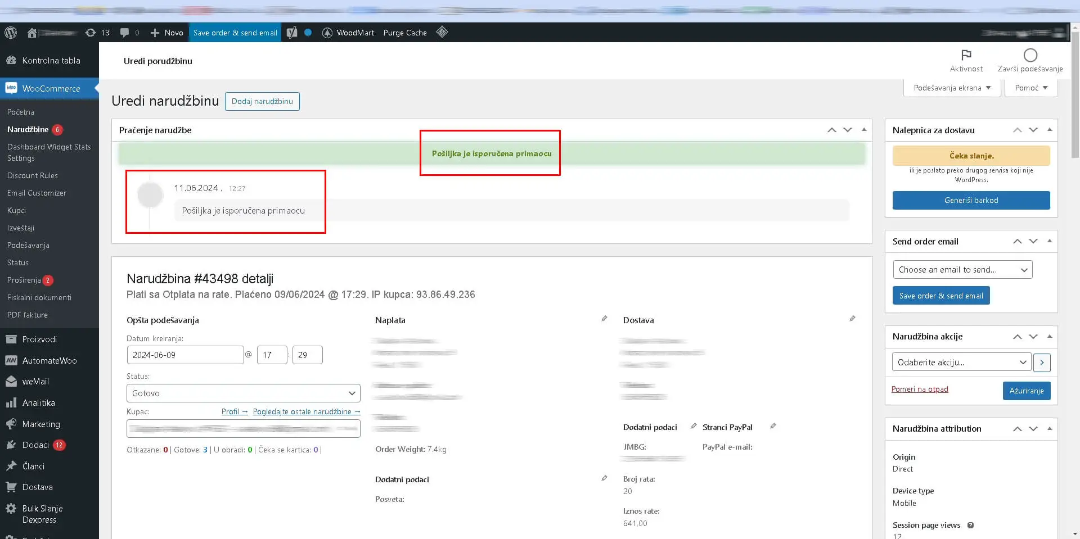Collapse Narudžbina akcije panel
The image size is (1080, 539).
pos(1050,337)
